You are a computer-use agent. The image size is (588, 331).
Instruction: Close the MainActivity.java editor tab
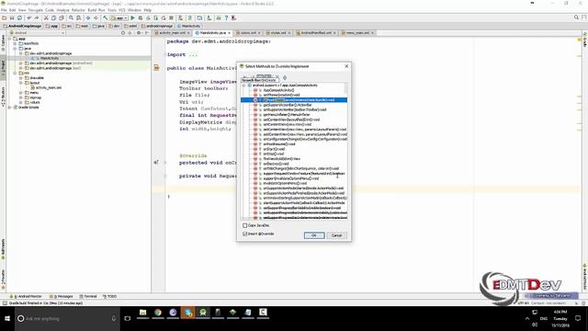click(x=229, y=33)
